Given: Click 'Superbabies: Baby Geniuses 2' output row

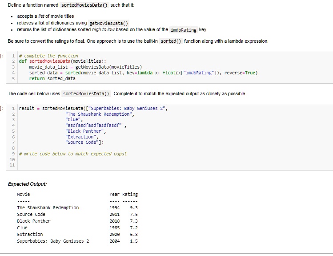Looking at the screenshot, I should click(77, 241).
